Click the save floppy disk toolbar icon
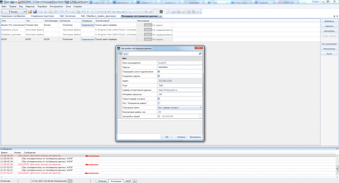 (35, 12)
